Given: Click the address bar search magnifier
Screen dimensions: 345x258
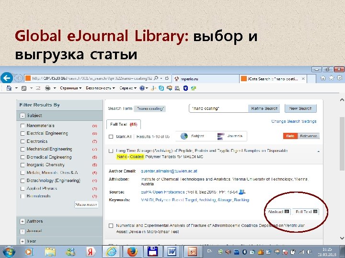Looking at the screenshot, I should 156,78.
